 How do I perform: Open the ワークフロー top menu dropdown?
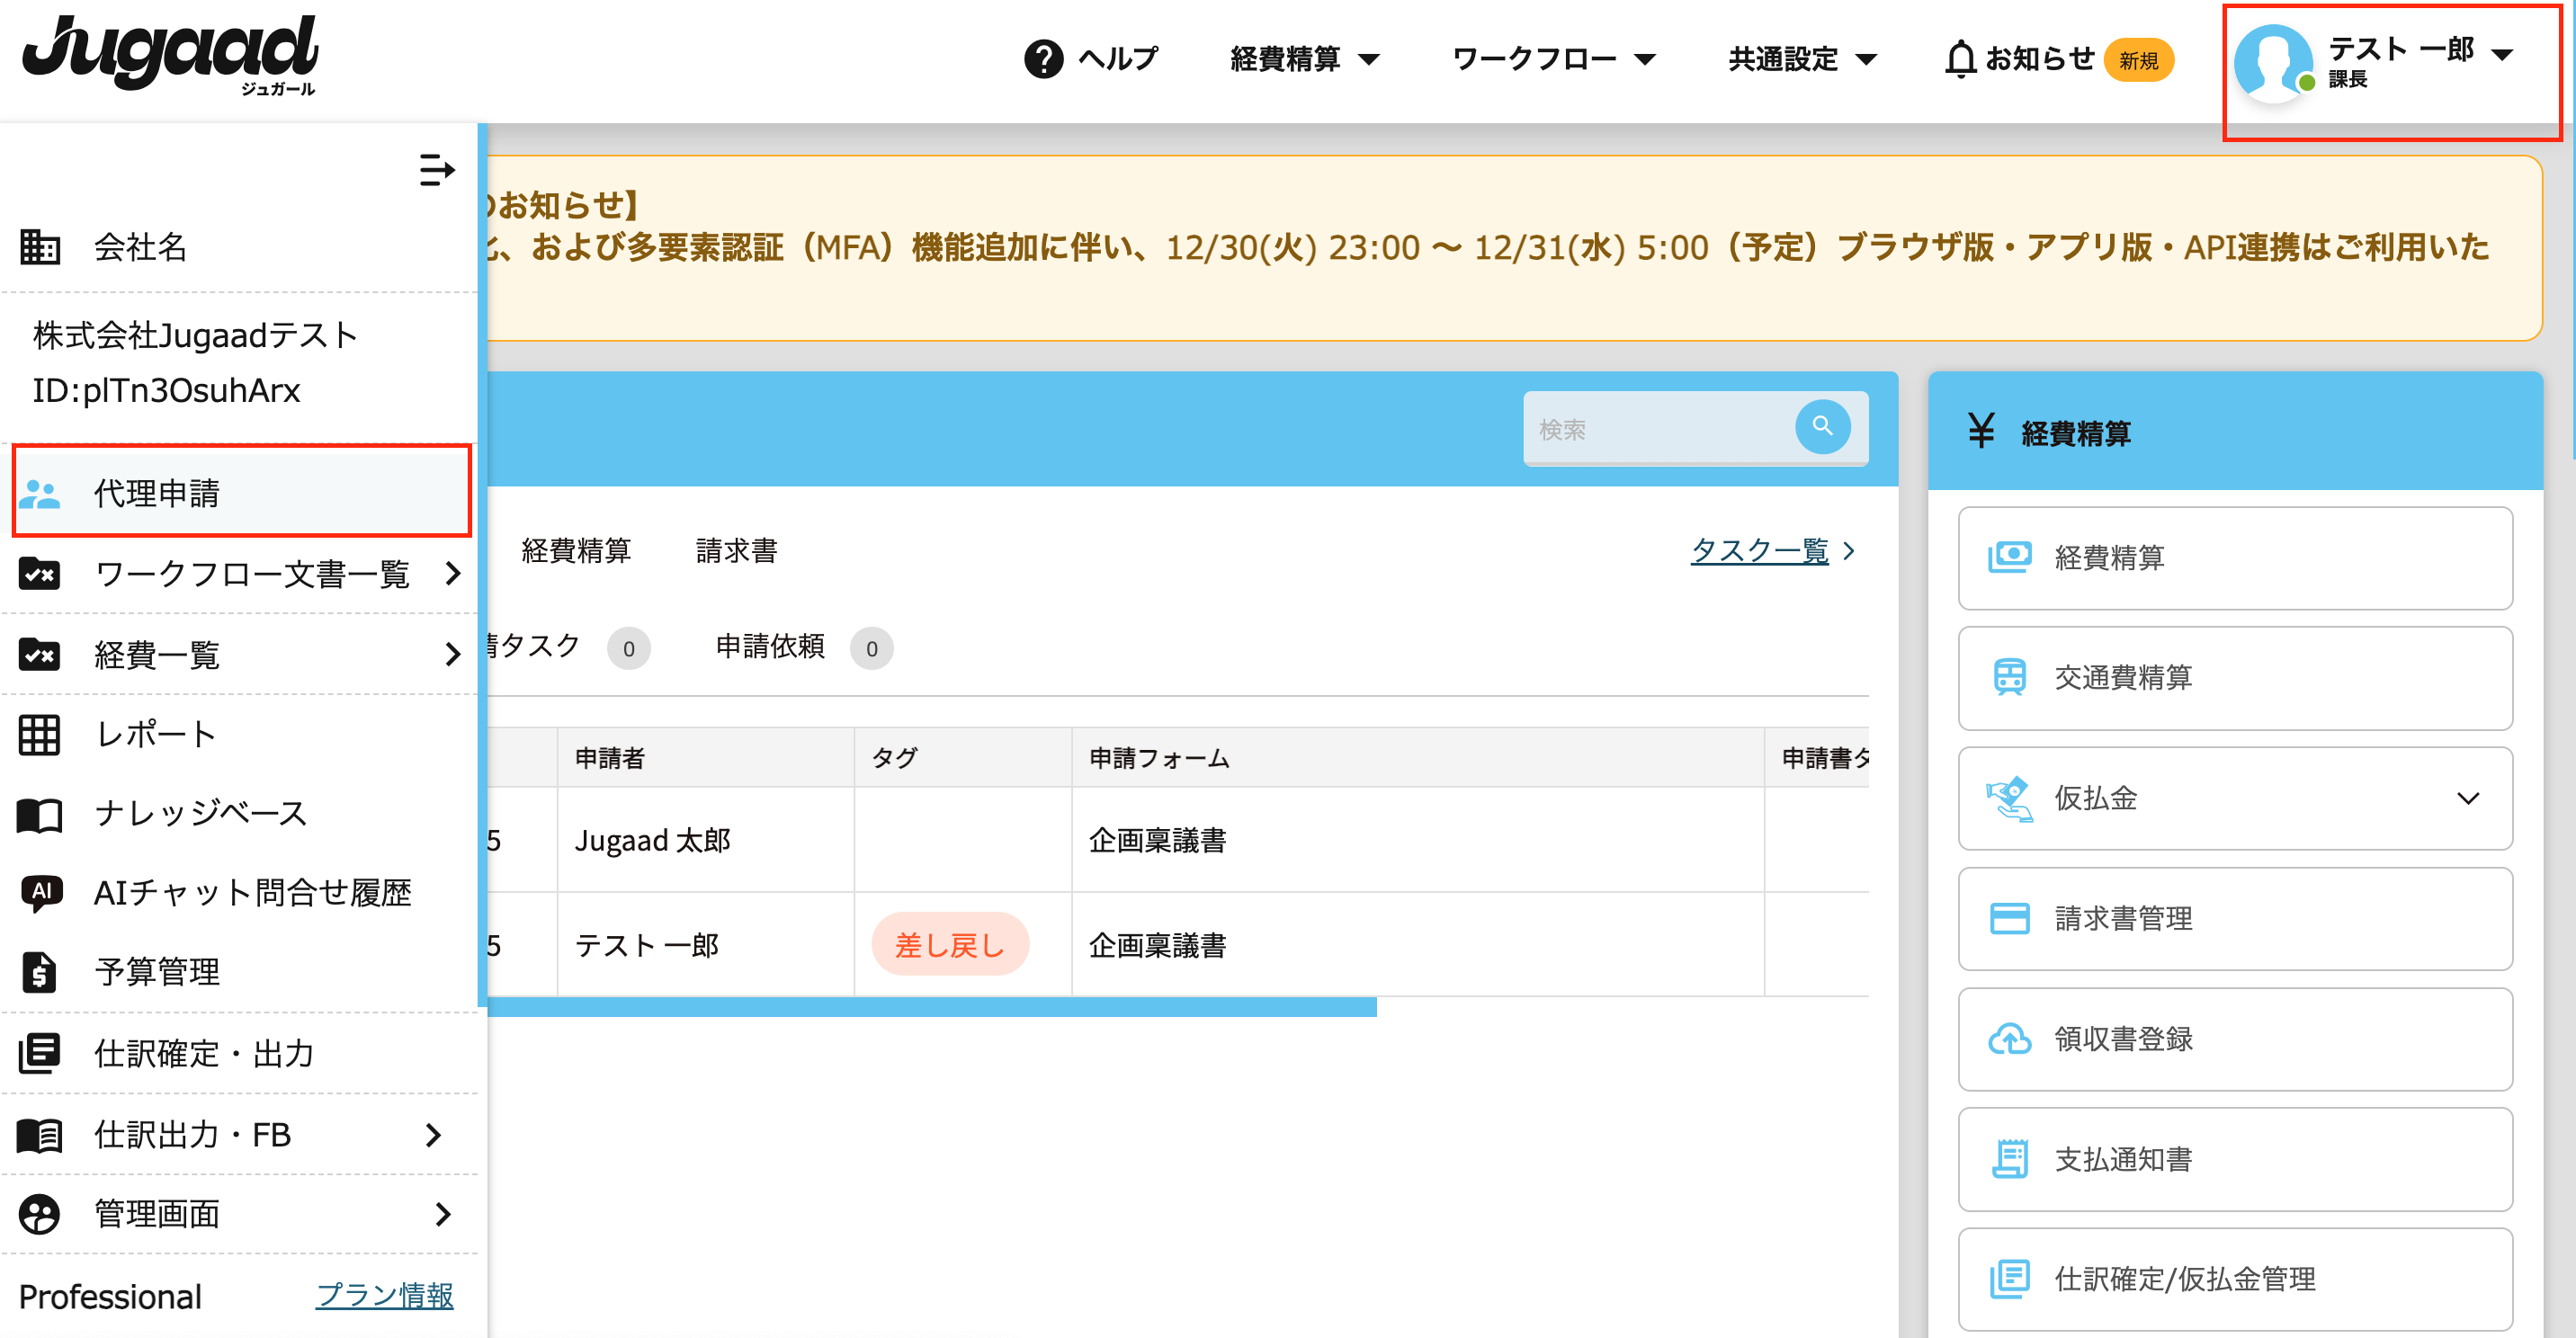coord(1553,59)
